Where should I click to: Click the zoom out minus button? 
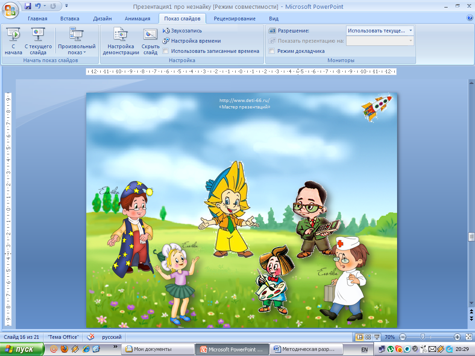point(403,337)
